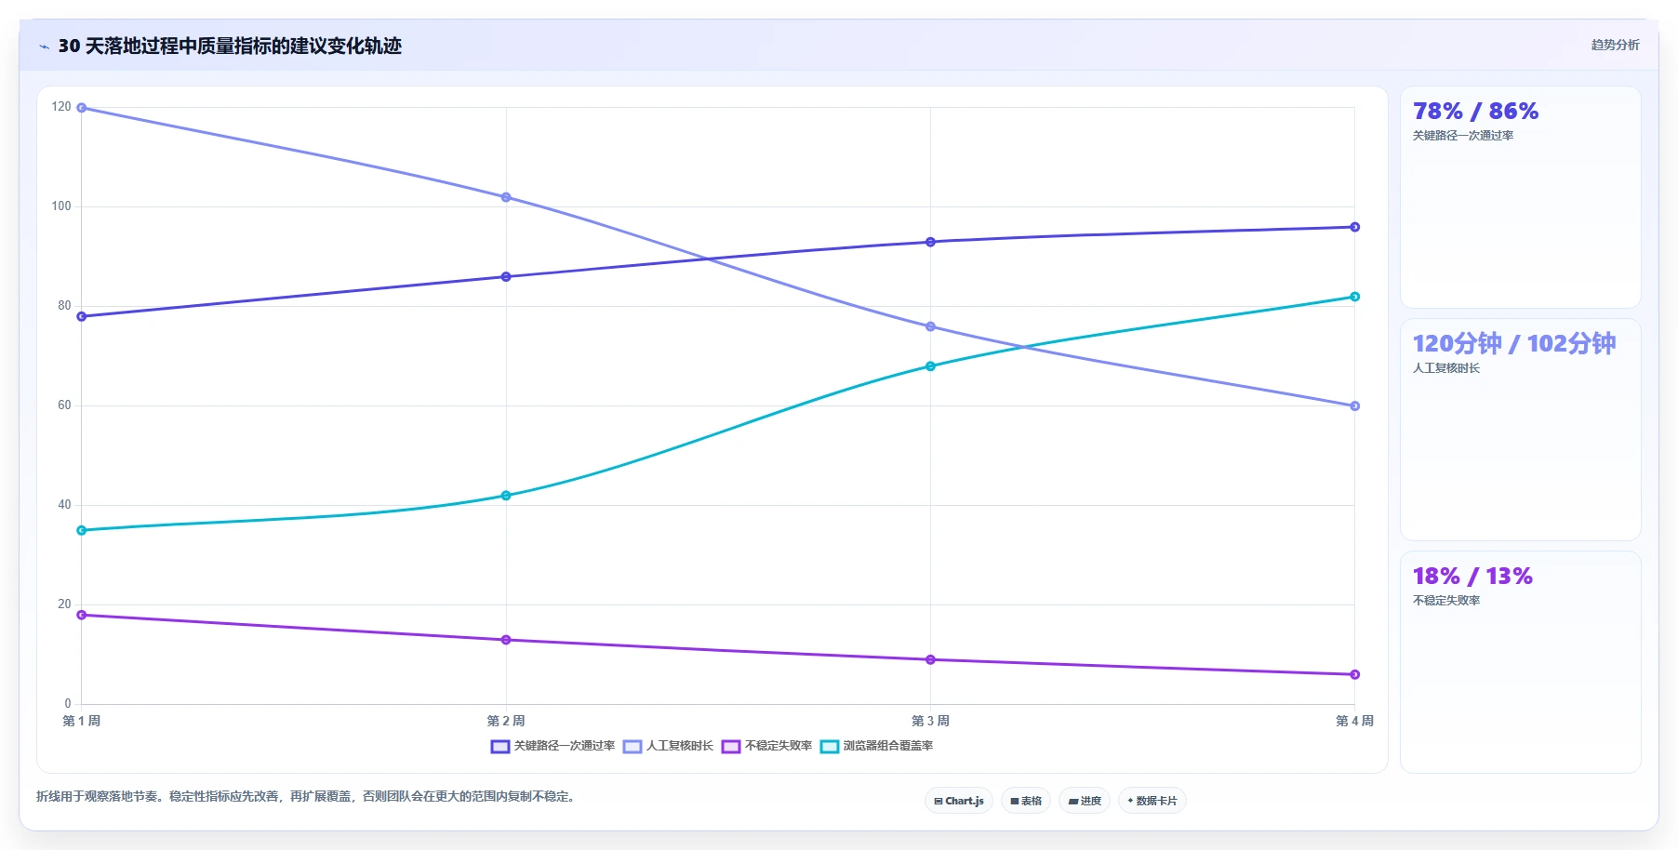Click the small icon before the 30 天 title
The image size is (1678, 850).
tap(44, 46)
